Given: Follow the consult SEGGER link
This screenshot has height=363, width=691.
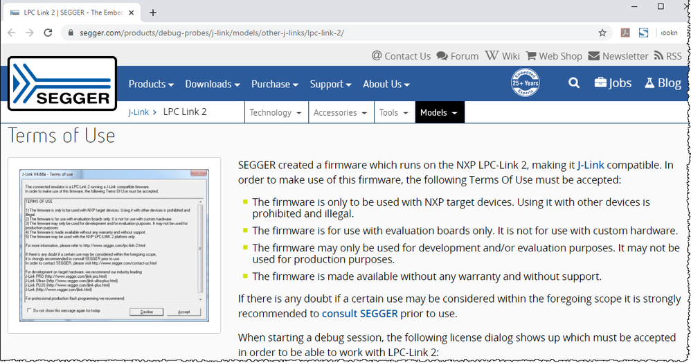Looking at the screenshot, I should (359, 314).
